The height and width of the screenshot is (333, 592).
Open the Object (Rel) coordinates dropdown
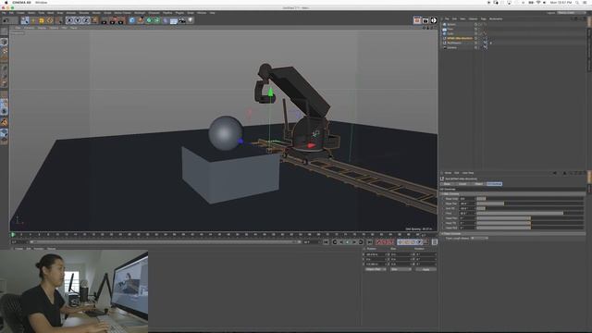pyautogui.click(x=376, y=269)
